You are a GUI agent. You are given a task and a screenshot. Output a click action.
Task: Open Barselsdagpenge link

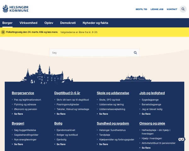pos(152,104)
